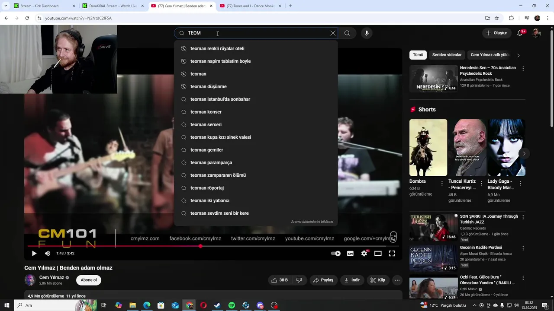554x311 pixels.
Task: Toggle subtitles captions button
Action: pyautogui.click(x=350, y=254)
